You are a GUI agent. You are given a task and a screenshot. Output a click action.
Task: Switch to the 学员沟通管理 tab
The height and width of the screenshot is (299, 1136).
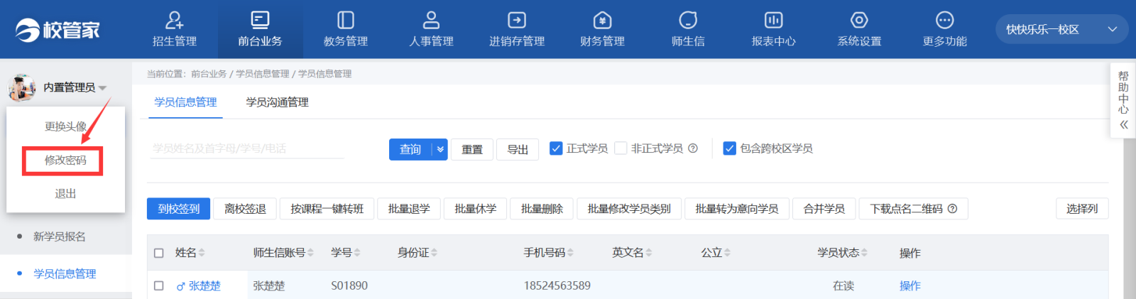(x=277, y=102)
